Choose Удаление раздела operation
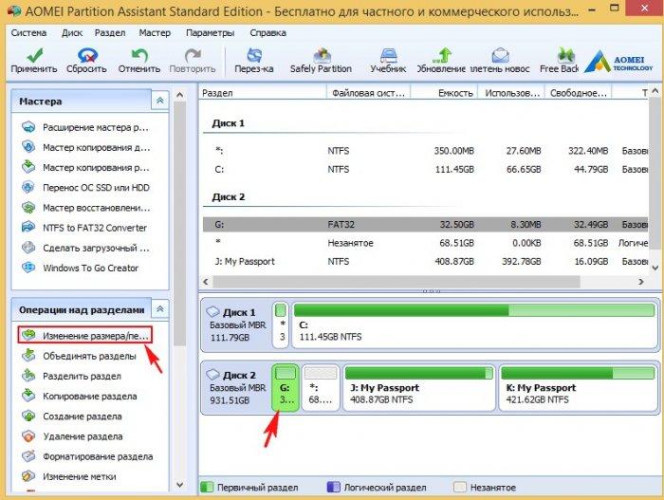664x500 pixels. pyautogui.click(x=72, y=436)
